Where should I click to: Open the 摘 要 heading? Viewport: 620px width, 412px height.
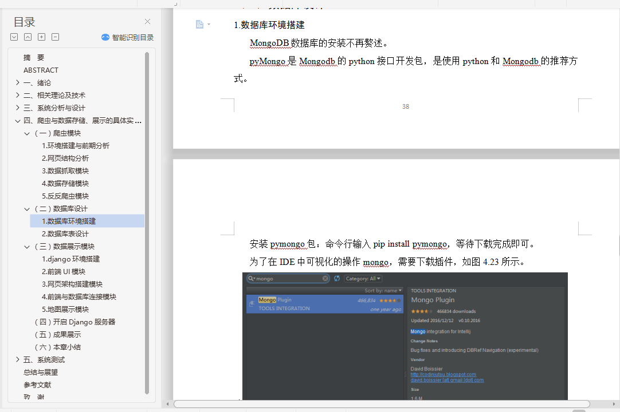[x=34, y=57]
